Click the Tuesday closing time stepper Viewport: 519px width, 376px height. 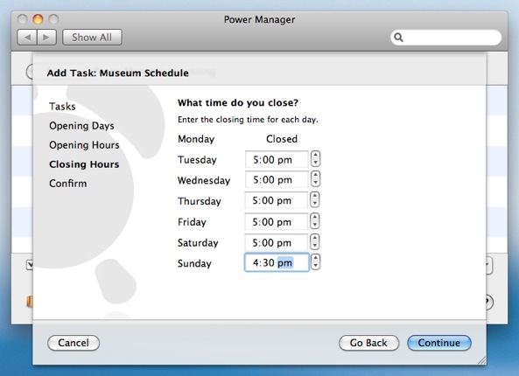[315, 159]
